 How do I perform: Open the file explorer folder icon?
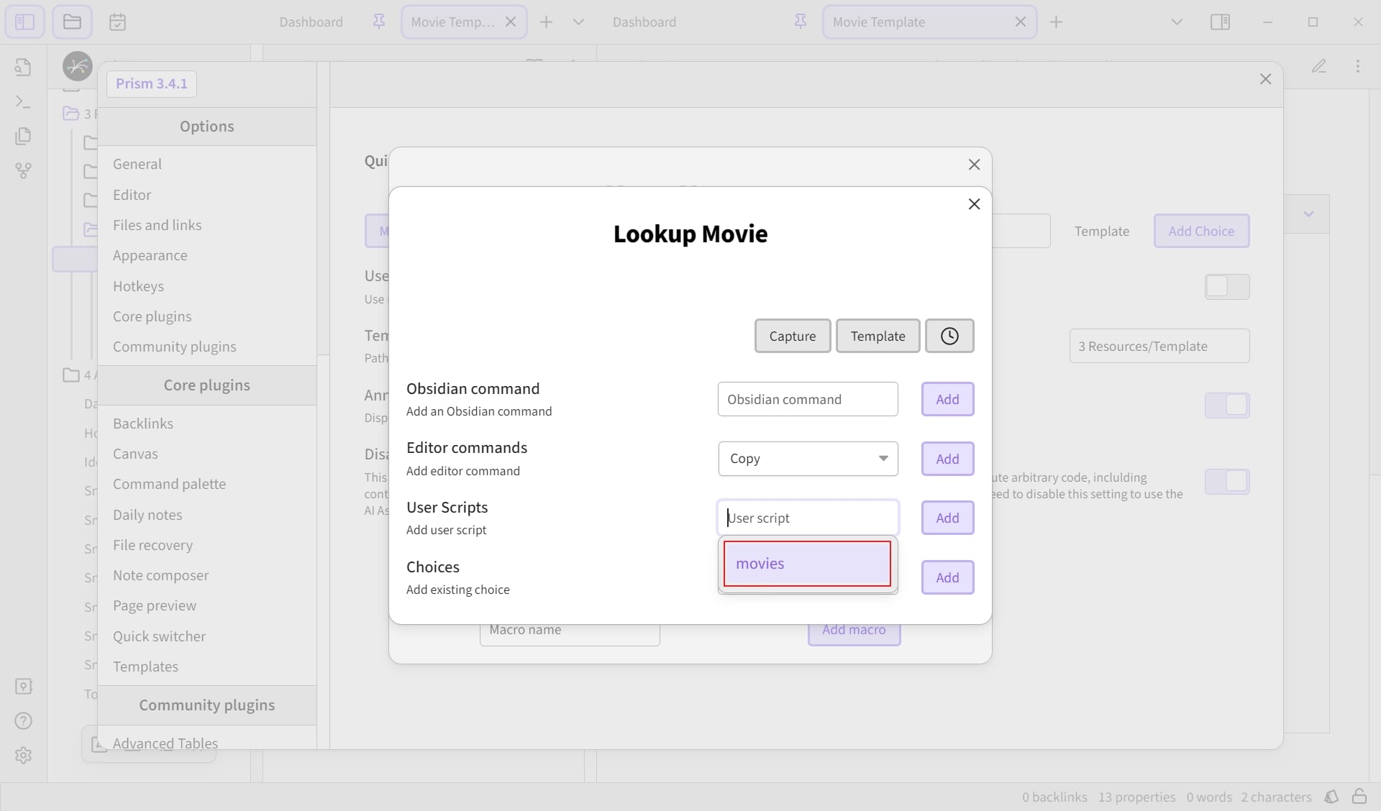[72, 22]
